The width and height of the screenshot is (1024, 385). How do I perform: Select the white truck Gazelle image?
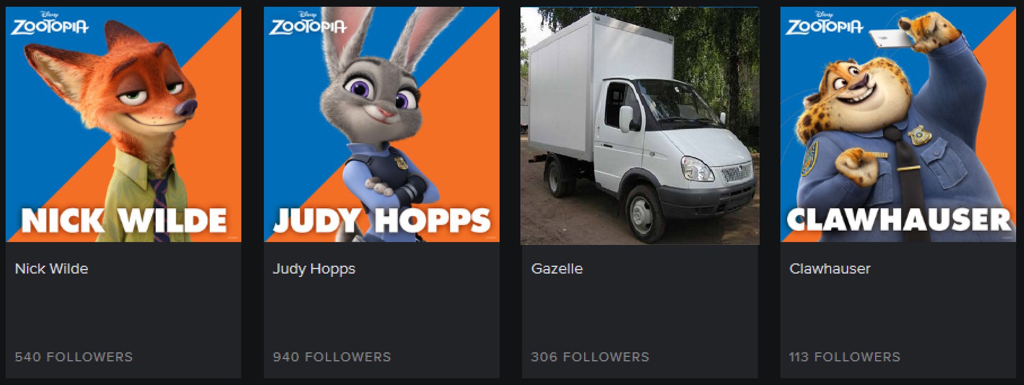tap(640, 126)
